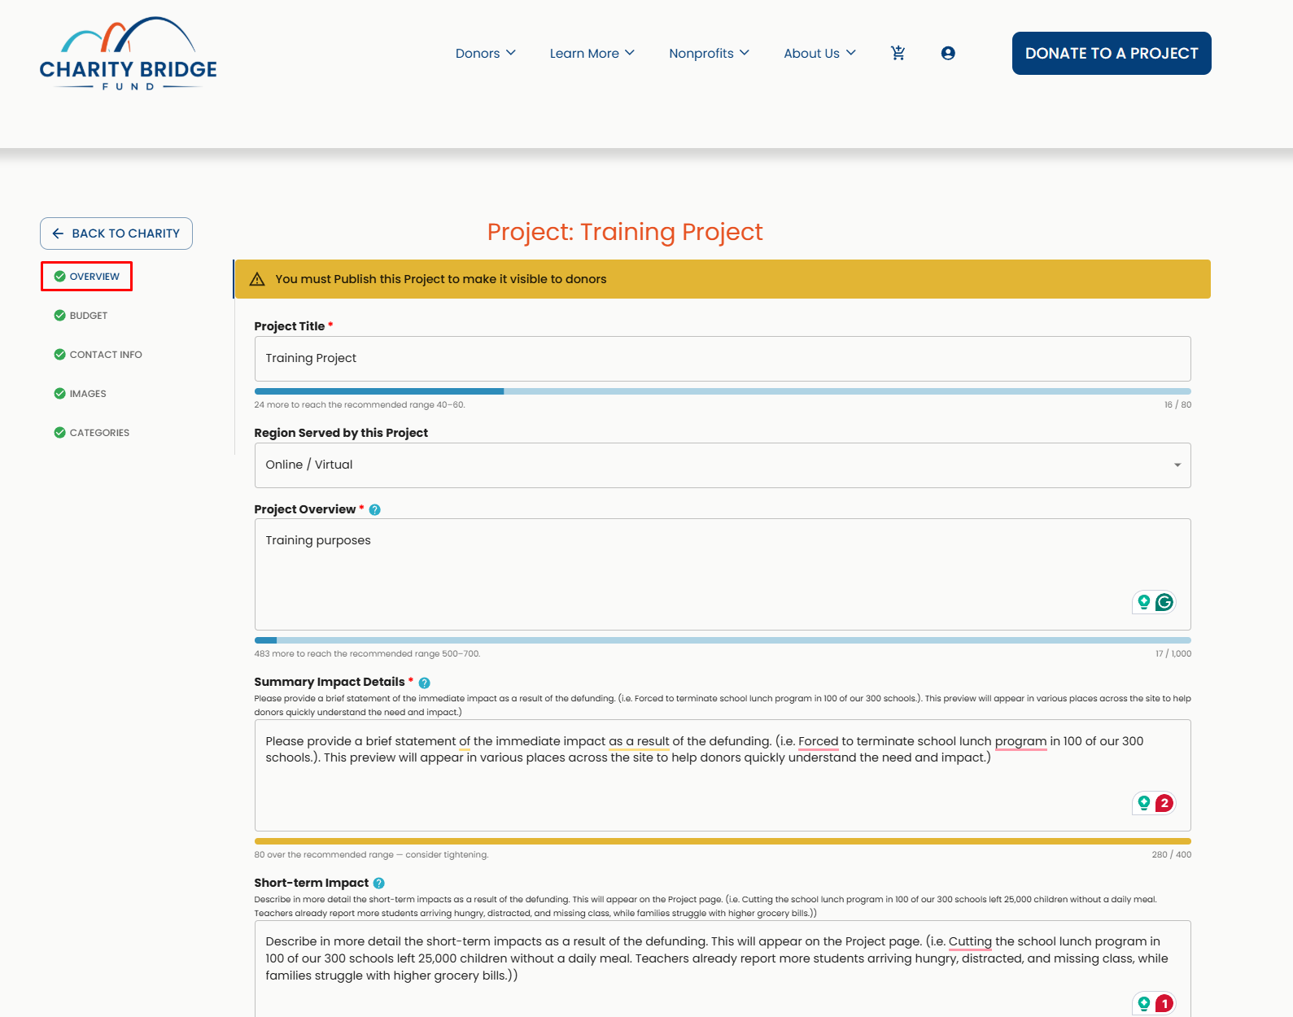This screenshot has width=1293, height=1017.
Task: Click '80 over the recommended range' hint
Action: (x=371, y=855)
